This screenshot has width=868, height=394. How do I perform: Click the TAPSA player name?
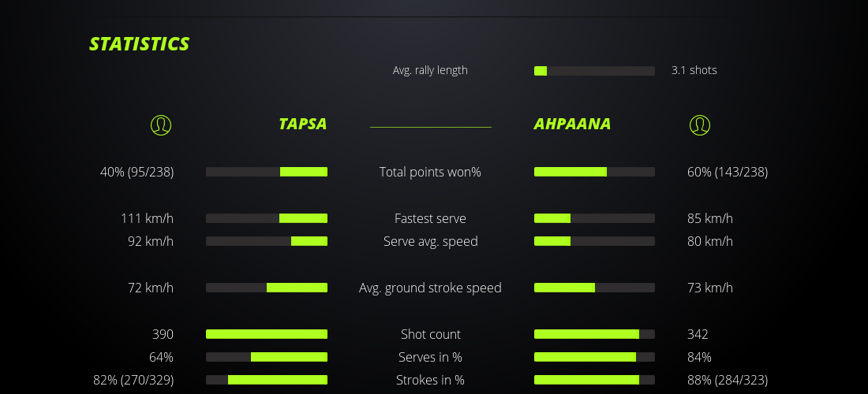coord(302,124)
